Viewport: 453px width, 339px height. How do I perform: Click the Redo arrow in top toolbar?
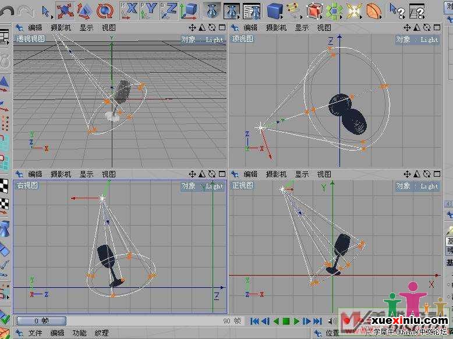tap(26, 12)
